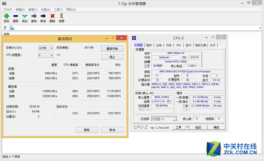Open the dictionary size 32 MB dropdown
This screenshot has width=264, height=161.
coord(46,48)
